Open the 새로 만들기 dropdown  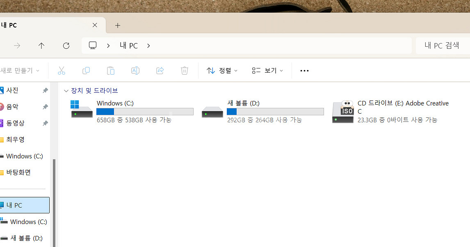[20, 71]
